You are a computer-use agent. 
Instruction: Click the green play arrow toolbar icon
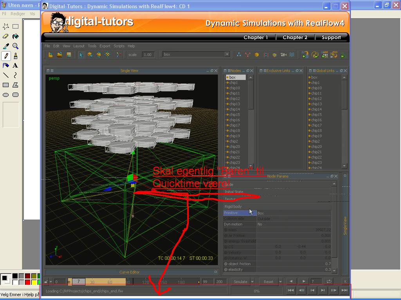(343, 55)
